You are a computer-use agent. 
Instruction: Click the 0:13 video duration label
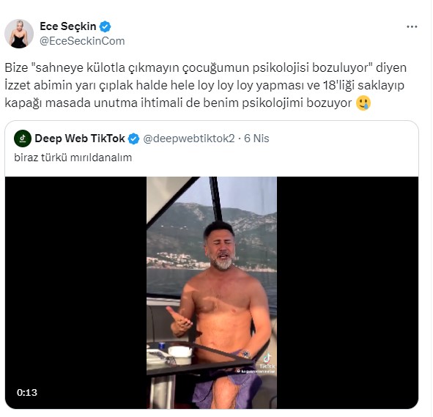(27, 392)
